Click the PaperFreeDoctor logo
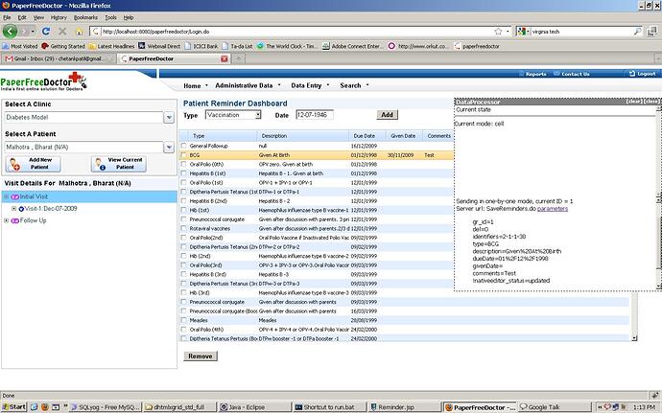662x413 pixels. [43, 81]
